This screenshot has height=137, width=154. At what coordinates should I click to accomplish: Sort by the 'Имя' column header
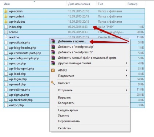click(x=7, y=4)
